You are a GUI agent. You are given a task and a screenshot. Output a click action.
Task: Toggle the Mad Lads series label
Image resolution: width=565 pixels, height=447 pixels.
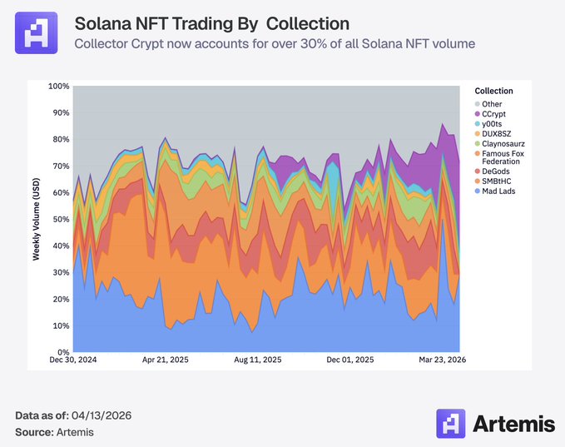499,190
